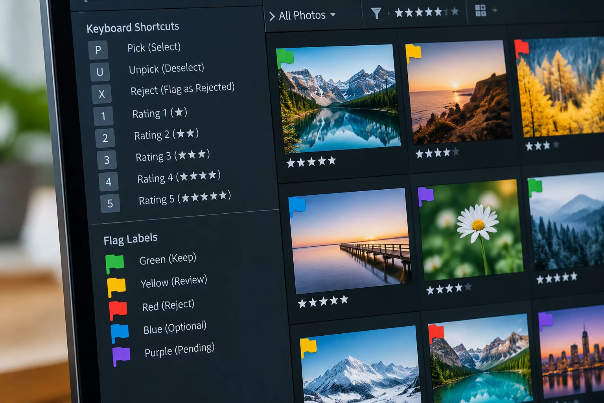Click the Blue (Optional) label text
The width and height of the screenshot is (604, 403).
pyautogui.click(x=175, y=328)
